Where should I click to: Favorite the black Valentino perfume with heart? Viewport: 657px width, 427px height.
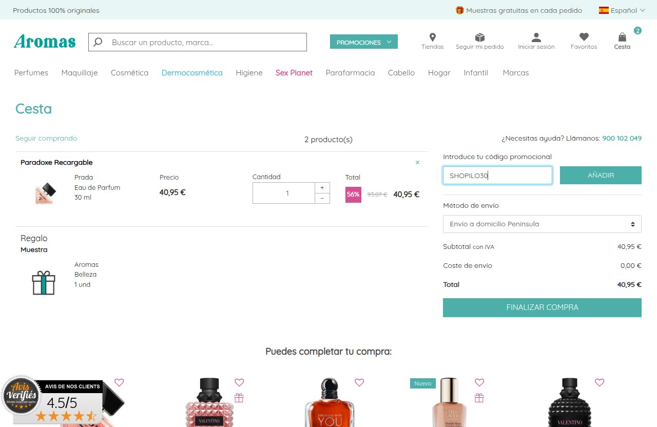pos(600,382)
